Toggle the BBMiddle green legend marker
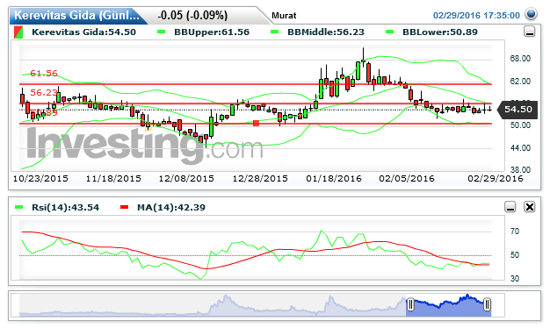Viewport: 550px width, 328px height. tap(275, 32)
